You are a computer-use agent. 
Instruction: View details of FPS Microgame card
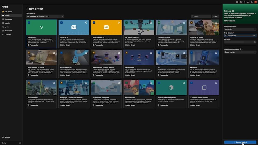pos(130,105)
